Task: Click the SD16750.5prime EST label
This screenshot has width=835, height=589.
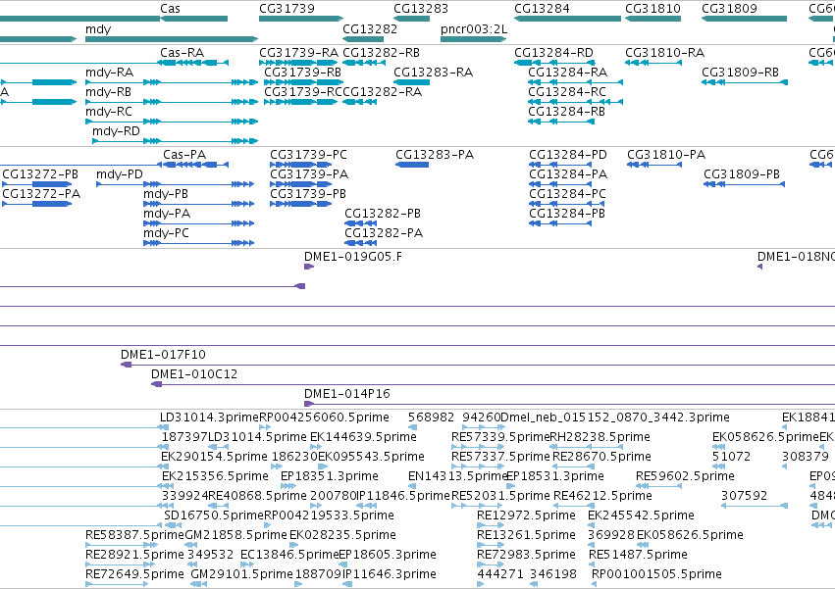Action: click(x=214, y=515)
